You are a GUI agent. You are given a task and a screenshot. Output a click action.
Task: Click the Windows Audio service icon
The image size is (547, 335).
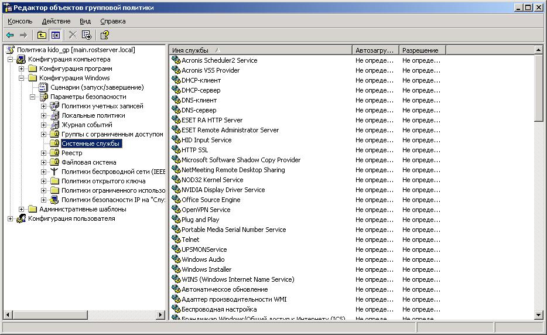click(176, 259)
